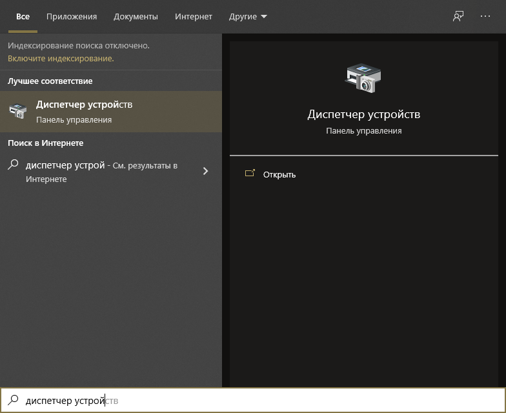This screenshot has height=413, width=506.
Task: Click the magnifier icon beside the web search result
Action: (13, 165)
